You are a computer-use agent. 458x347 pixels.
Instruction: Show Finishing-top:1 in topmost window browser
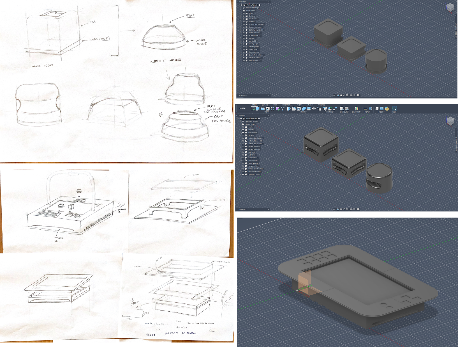tap(244, 47)
